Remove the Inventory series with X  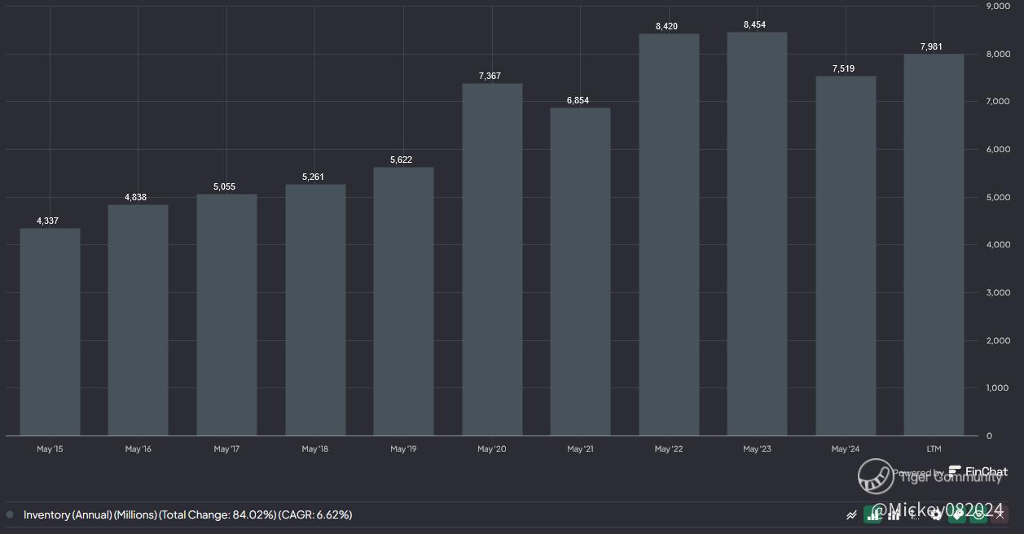(1000, 515)
